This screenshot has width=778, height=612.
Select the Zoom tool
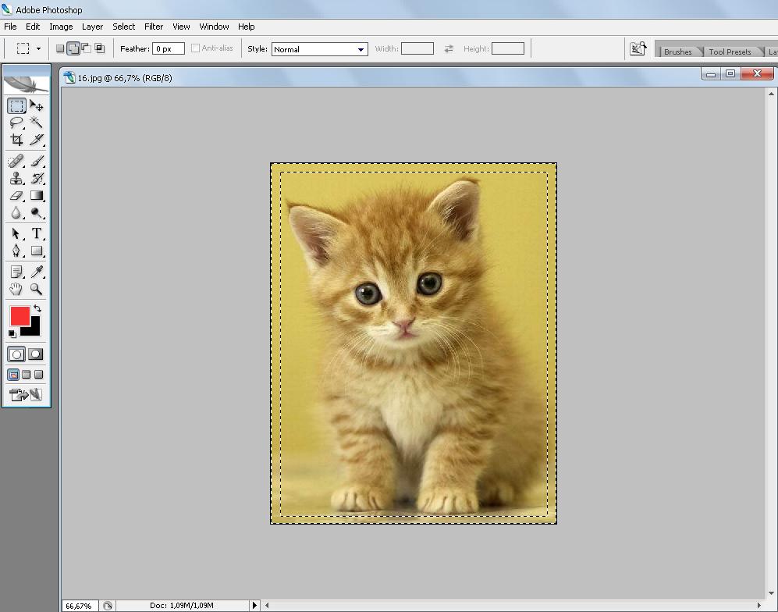click(x=36, y=289)
